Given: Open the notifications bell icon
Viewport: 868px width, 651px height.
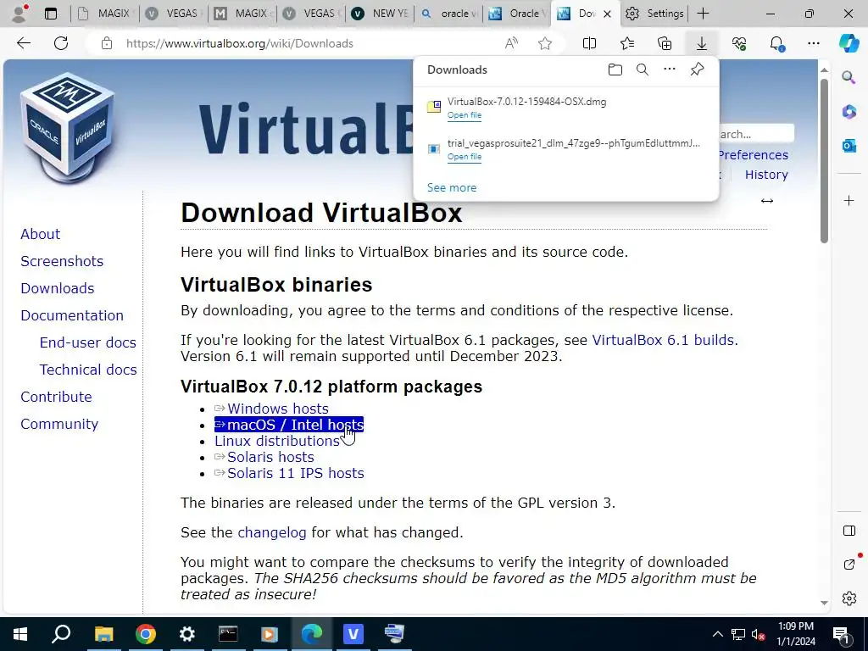Looking at the screenshot, I should click(776, 43).
